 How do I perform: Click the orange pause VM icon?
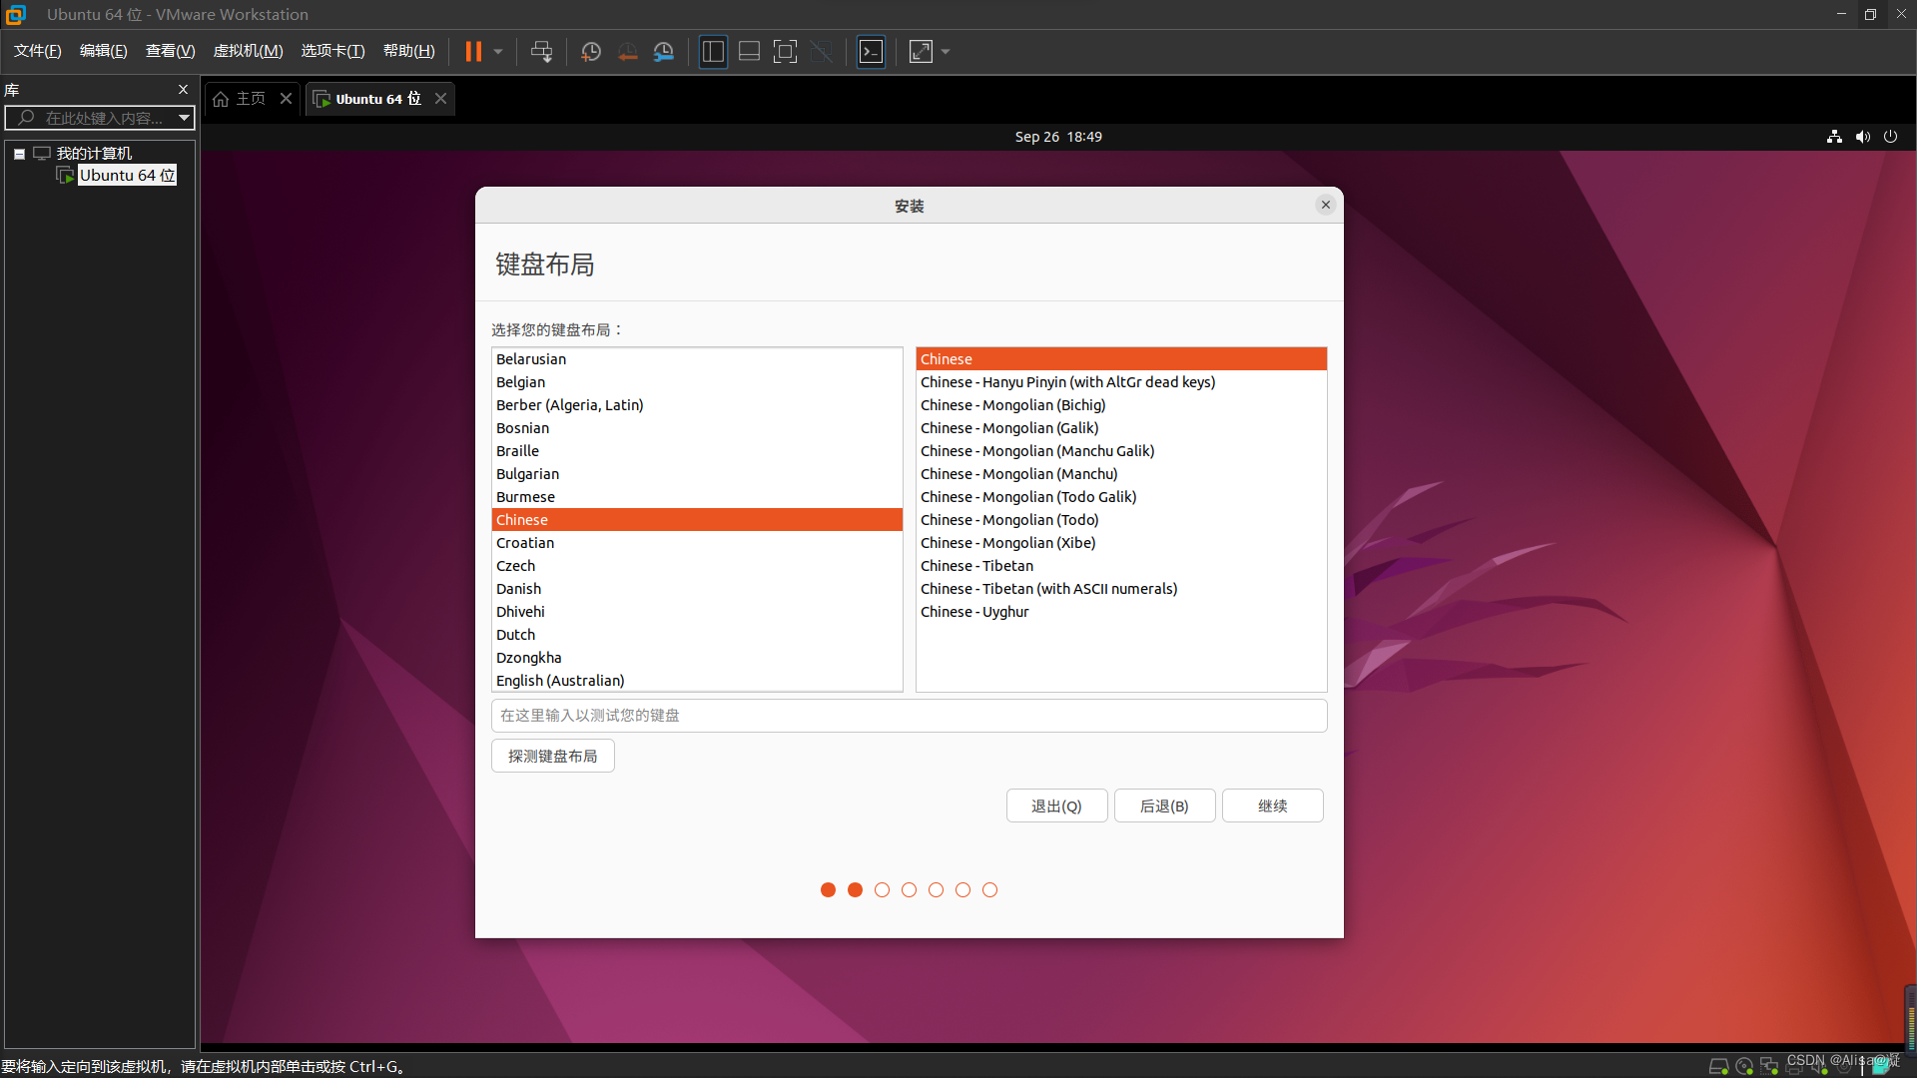(473, 52)
